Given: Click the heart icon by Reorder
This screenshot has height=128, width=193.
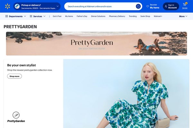Looking at the screenshot, I should tap(147, 6).
